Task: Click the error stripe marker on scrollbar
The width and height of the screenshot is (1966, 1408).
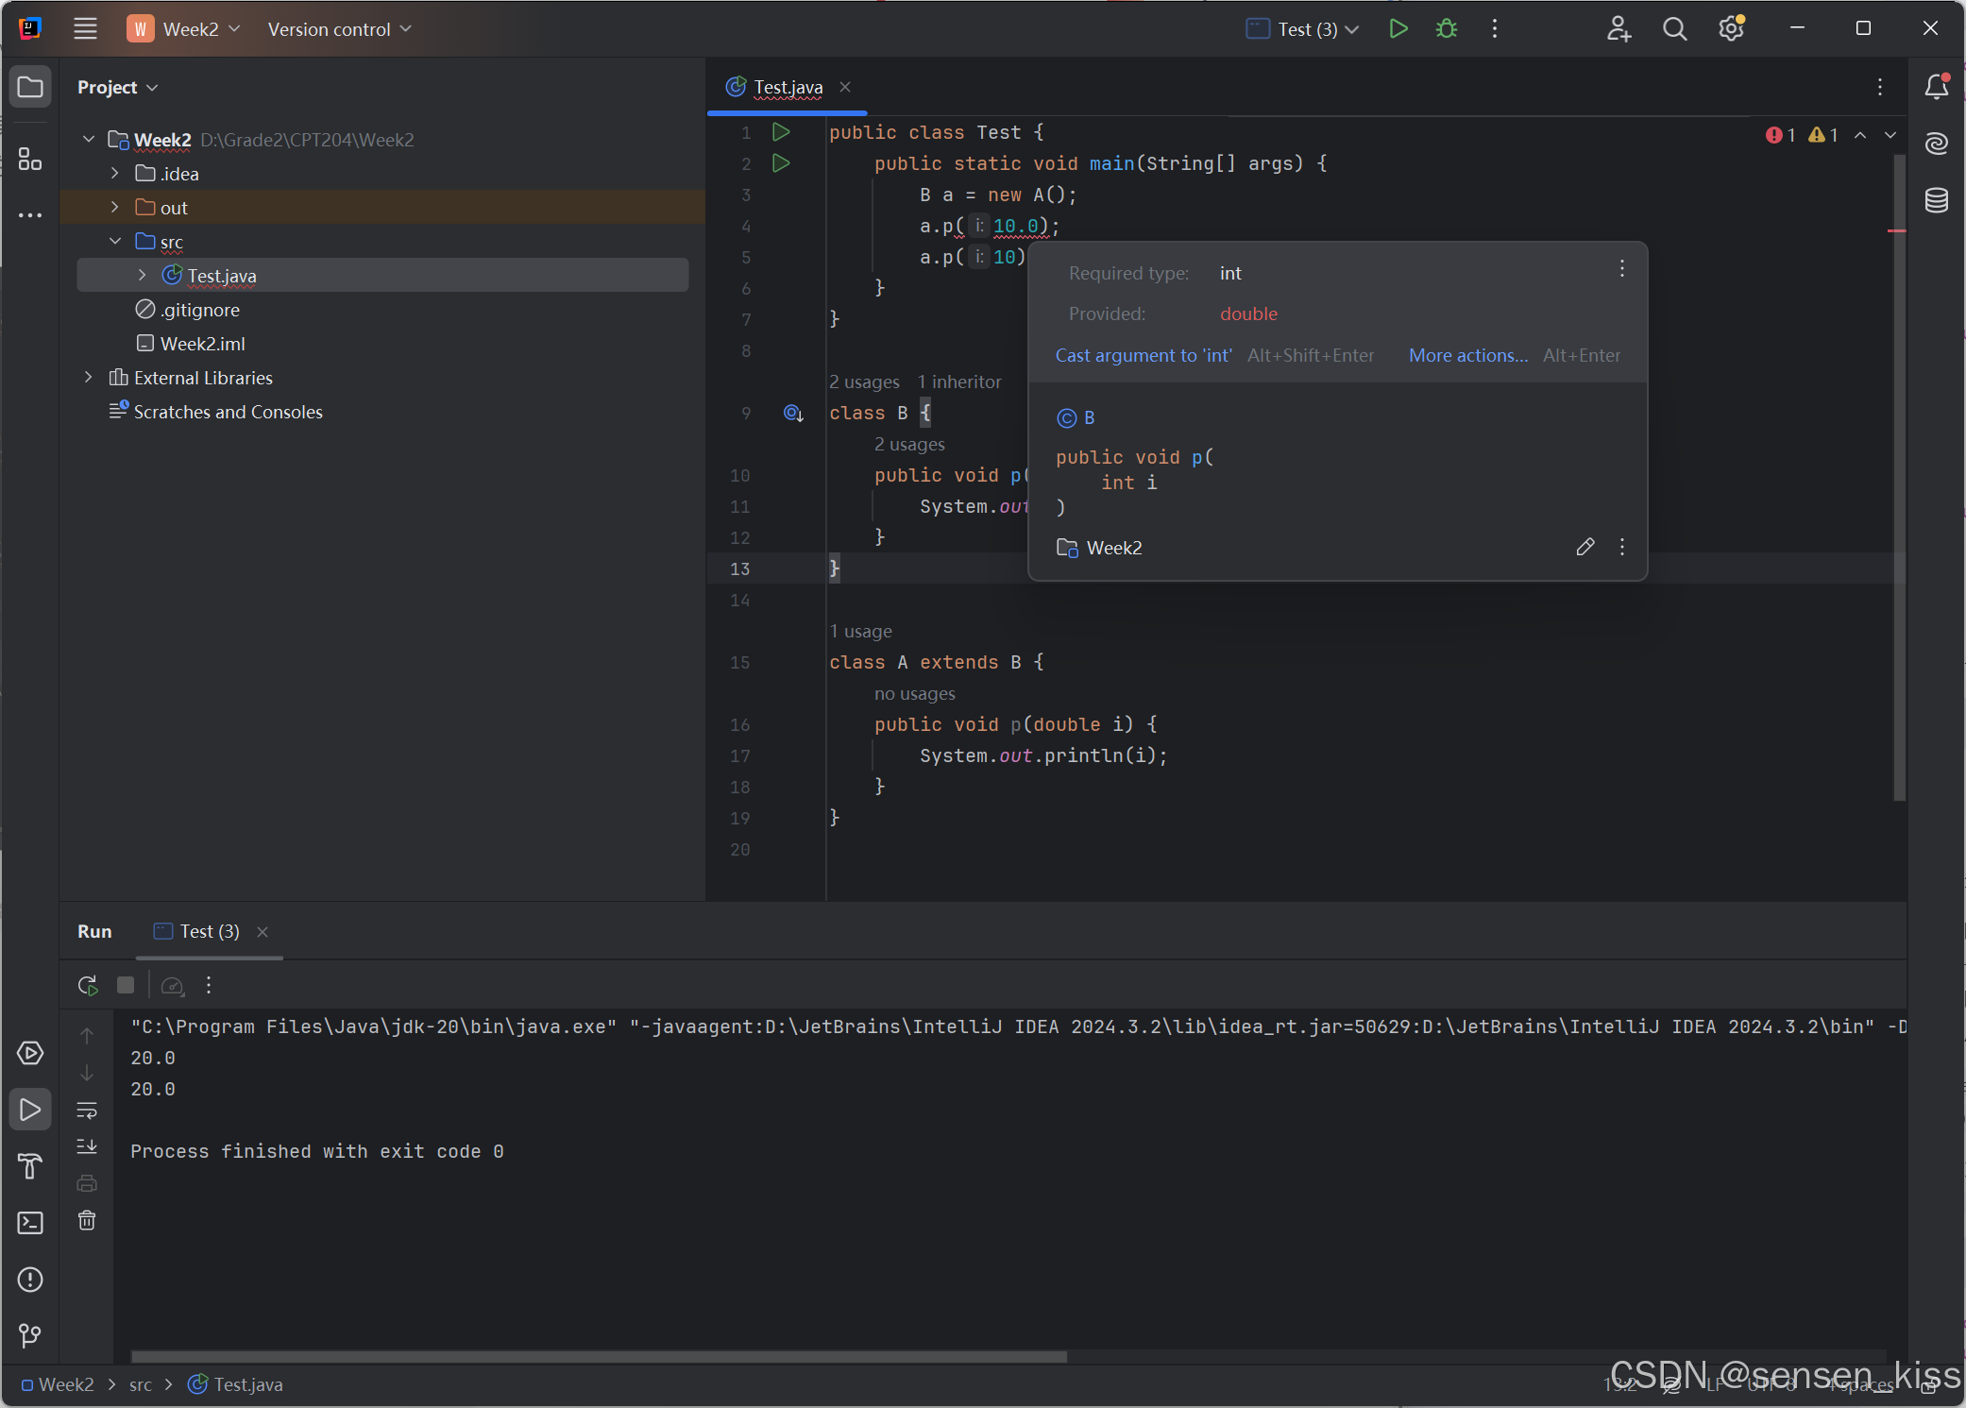Action: click(x=1897, y=230)
